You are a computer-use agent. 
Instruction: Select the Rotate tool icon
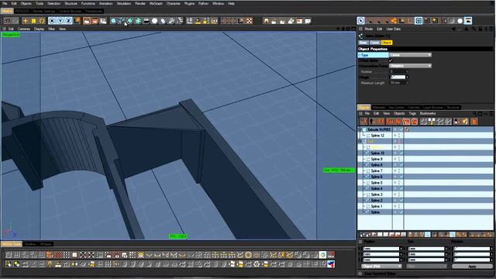[x=42, y=21]
